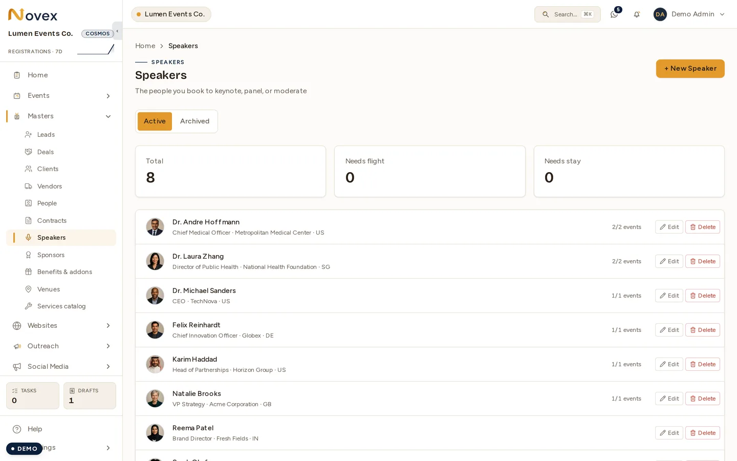Screen dimensions: 737x461
Task: Edit Felix Reinhardt
Action: coord(669,330)
